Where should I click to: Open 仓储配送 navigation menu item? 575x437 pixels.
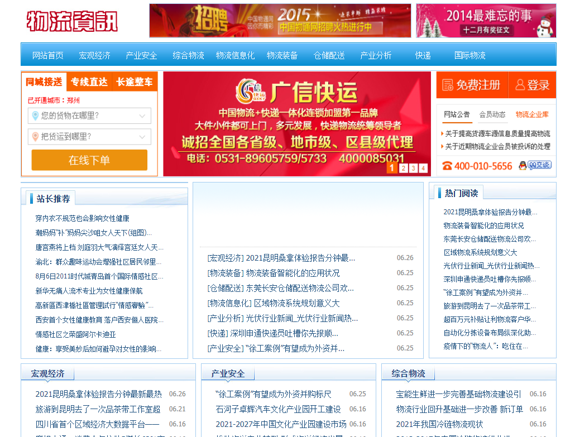[329, 55]
